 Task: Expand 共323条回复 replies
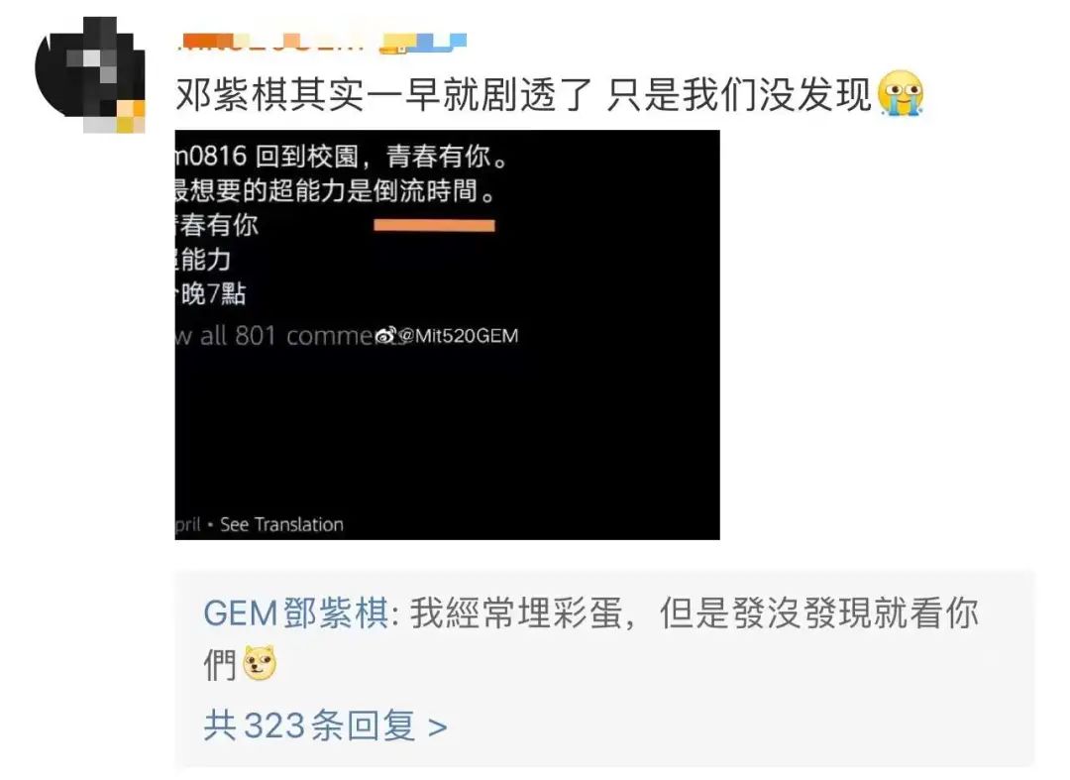tap(326, 724)
